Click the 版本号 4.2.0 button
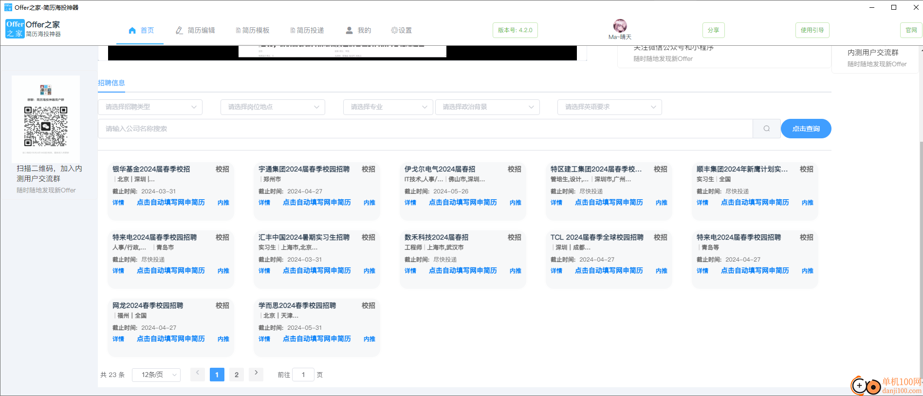This screenshot has height=396, width=923. [x=515, y=30]
